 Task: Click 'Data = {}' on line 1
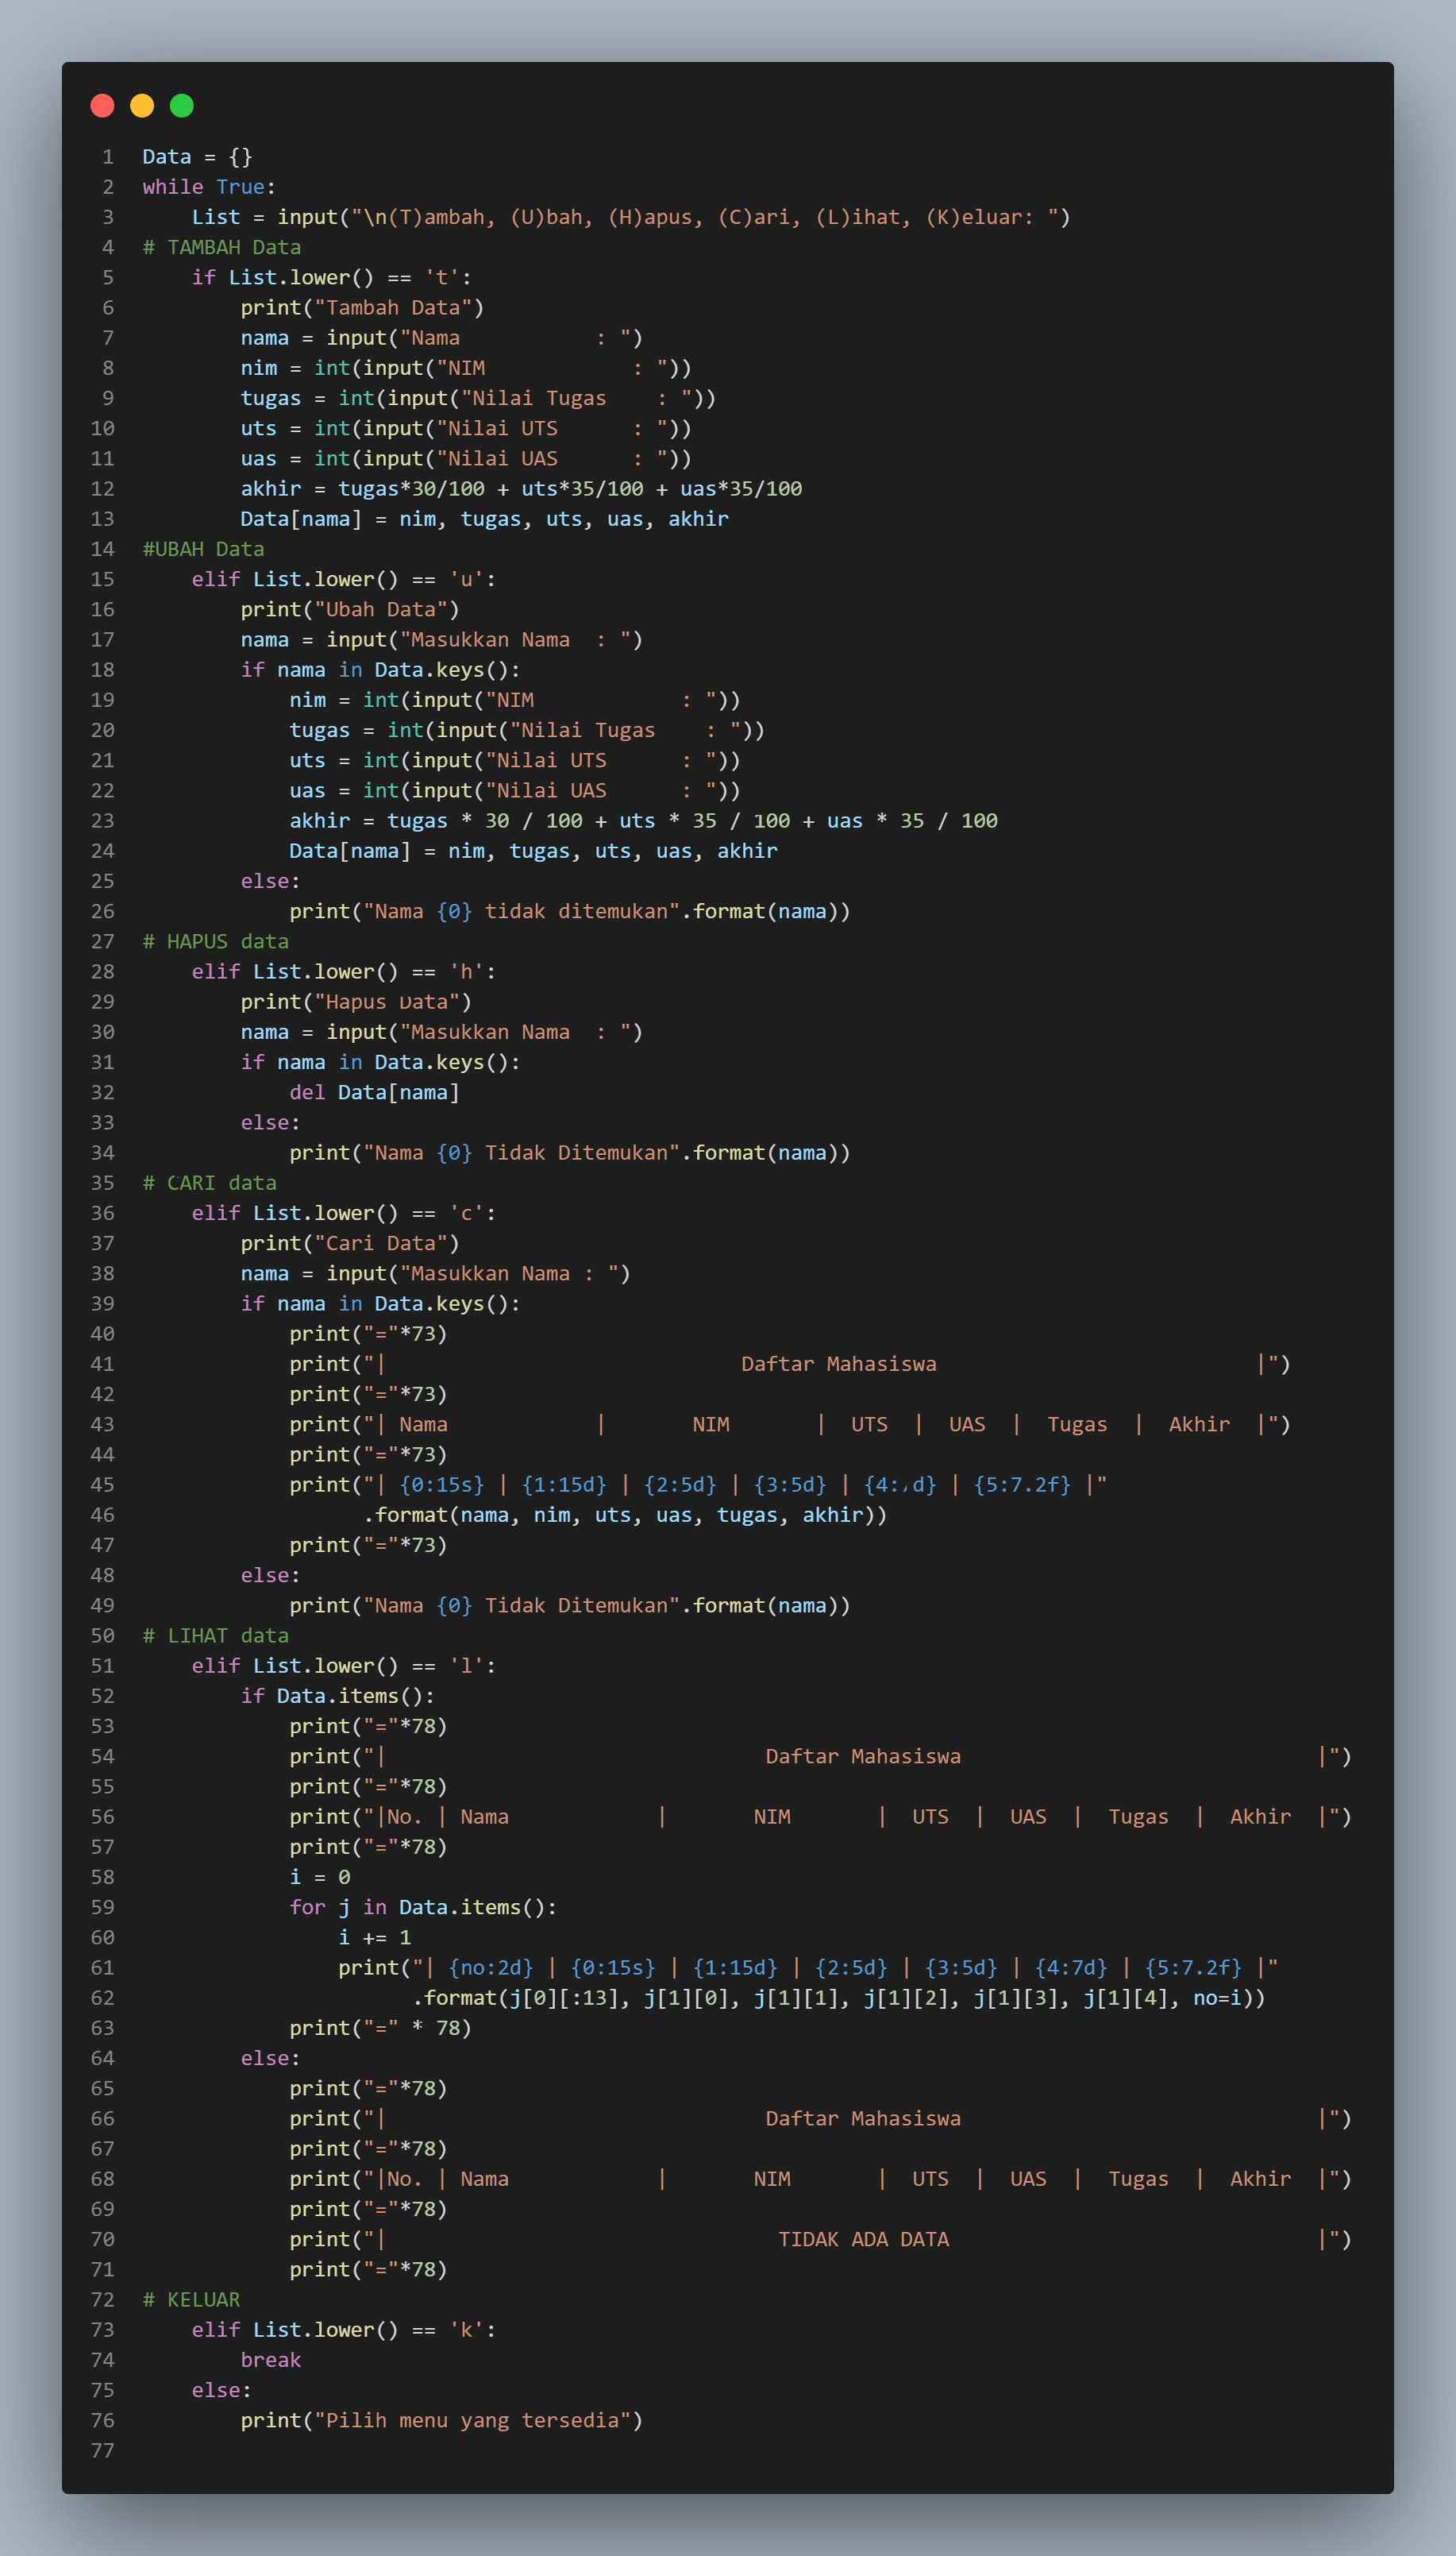197,156
